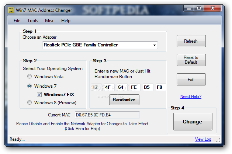Screen dimensions: 232x154
Task: Open the View Log link
Action: [x=203, y=139]
